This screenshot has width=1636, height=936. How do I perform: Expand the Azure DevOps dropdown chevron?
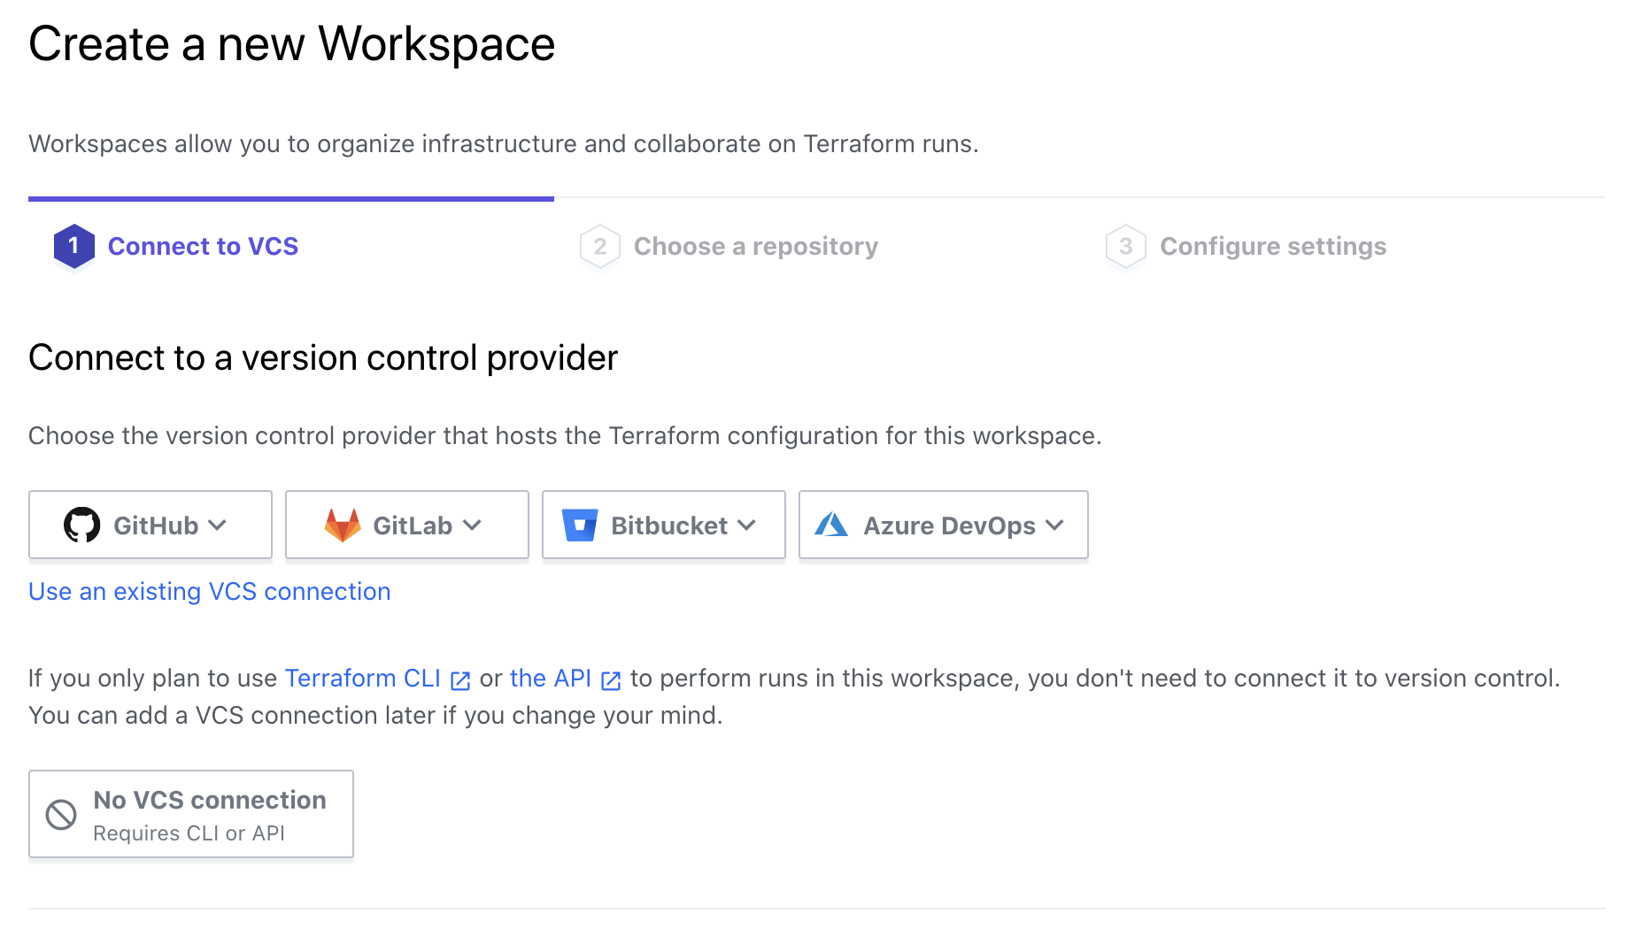click(1054, 526)
